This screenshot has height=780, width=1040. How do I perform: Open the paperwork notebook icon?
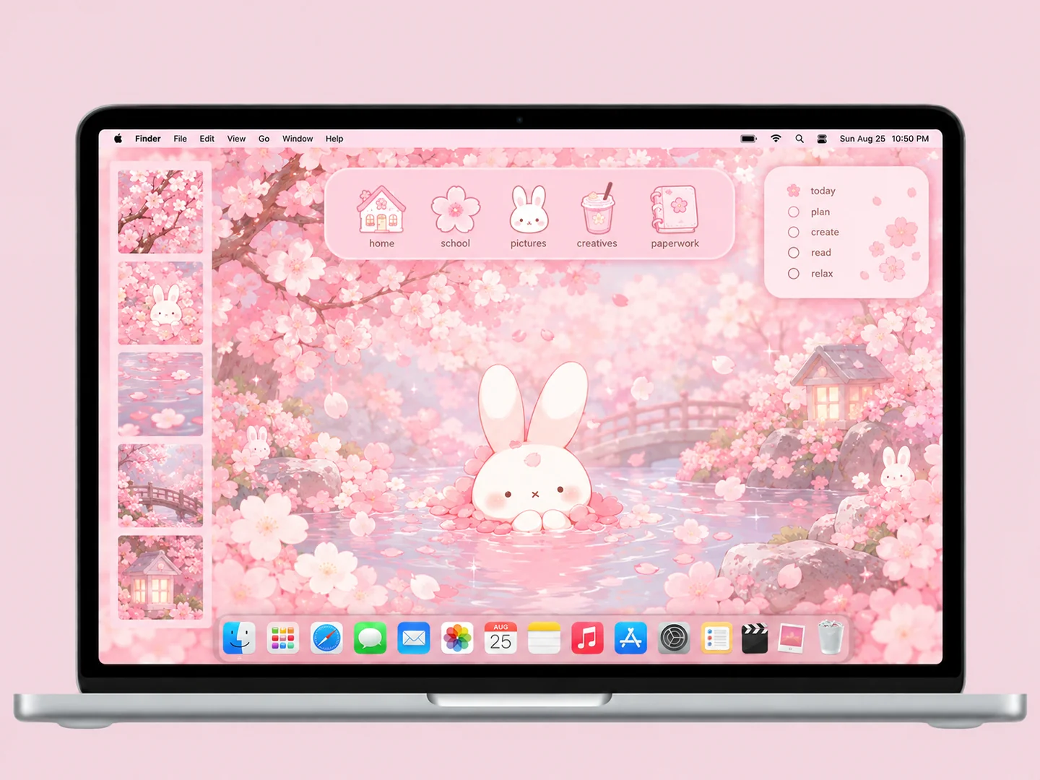675,209
